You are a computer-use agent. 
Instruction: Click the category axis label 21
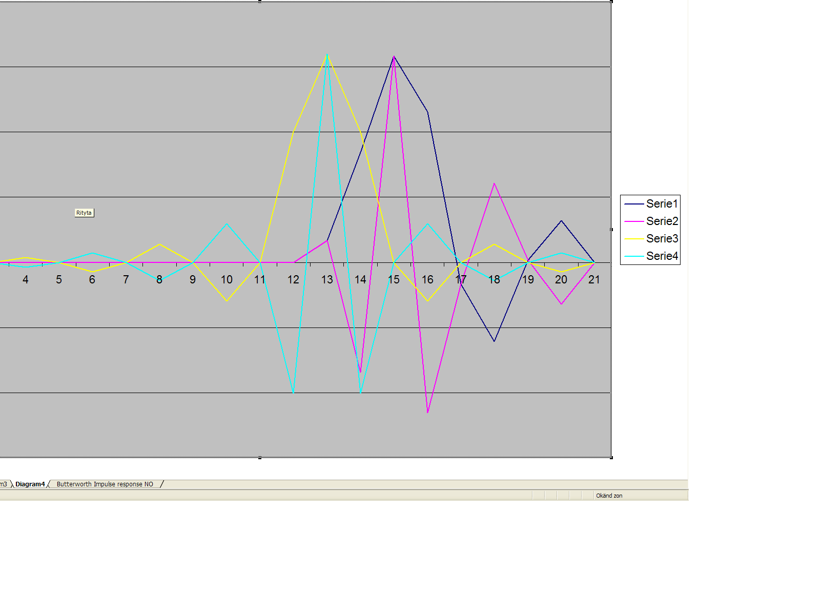(x=594, y=280)
